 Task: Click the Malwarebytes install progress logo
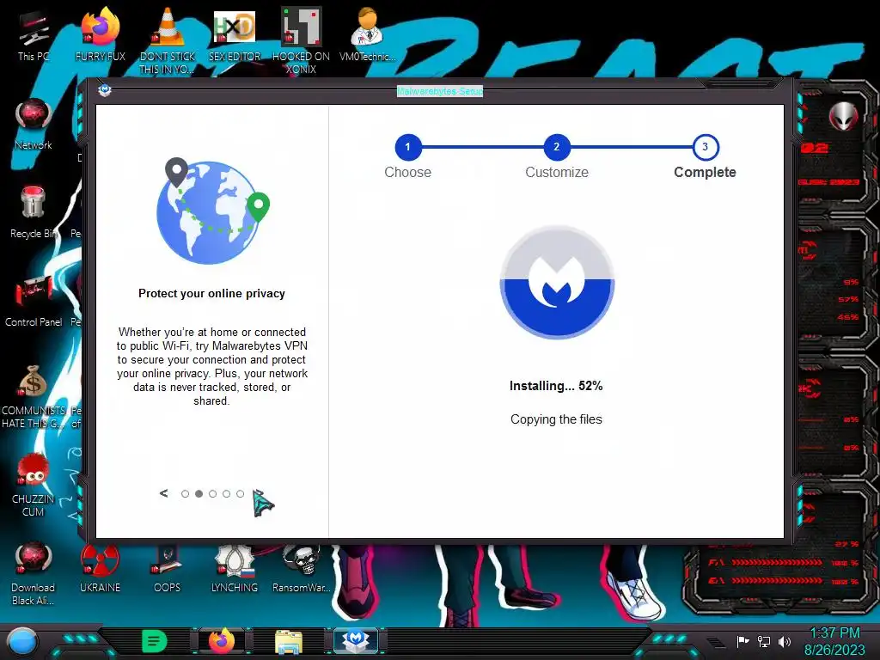pos(557,282)
